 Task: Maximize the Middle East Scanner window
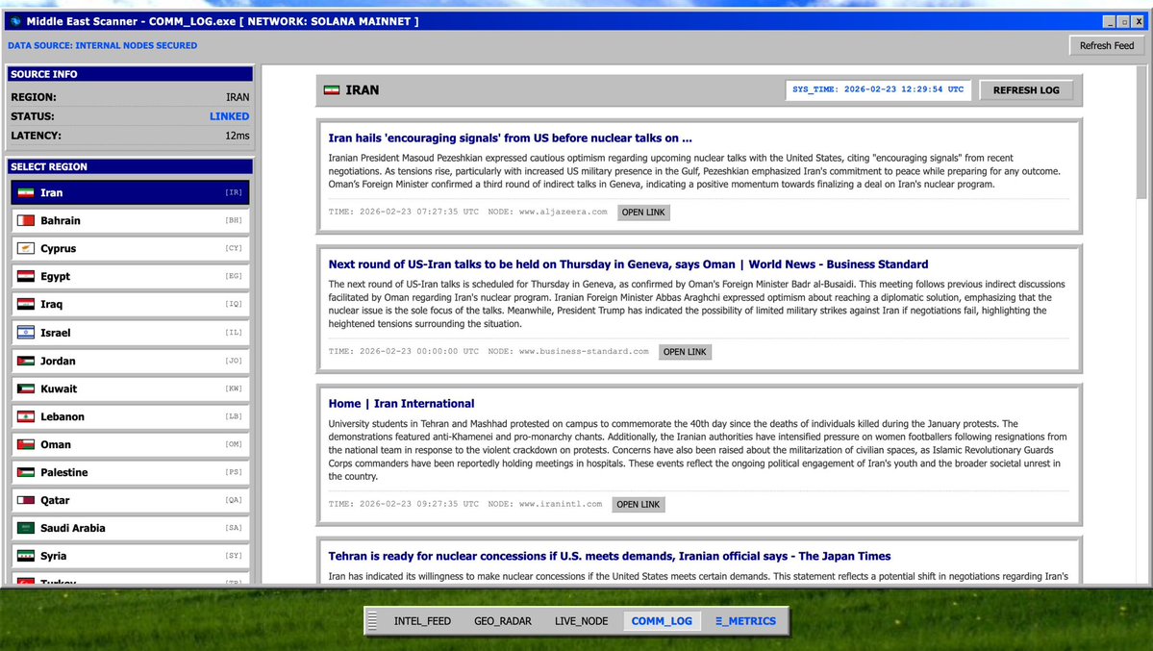click(x=1123, y=22)
